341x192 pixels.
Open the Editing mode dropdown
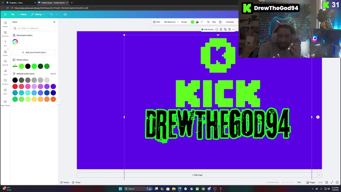pyautogui.click(x=38, y=14)
